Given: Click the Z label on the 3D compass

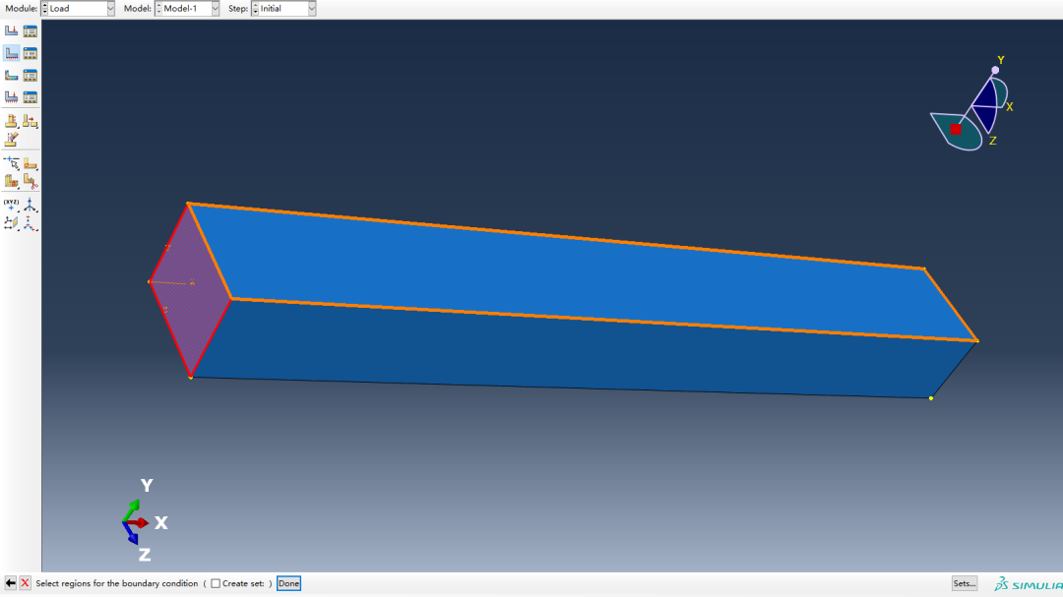Looking at the screenshot, I should tap(992, 141).
